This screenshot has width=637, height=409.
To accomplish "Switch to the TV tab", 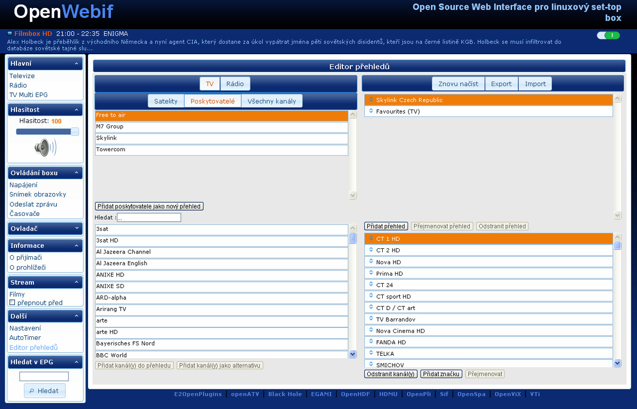I will click(210, 84).
